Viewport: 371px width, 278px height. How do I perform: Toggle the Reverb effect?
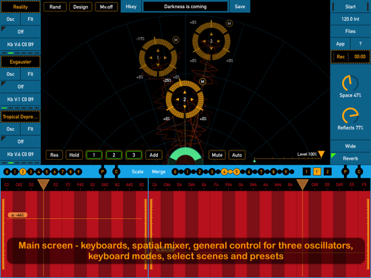350,158
